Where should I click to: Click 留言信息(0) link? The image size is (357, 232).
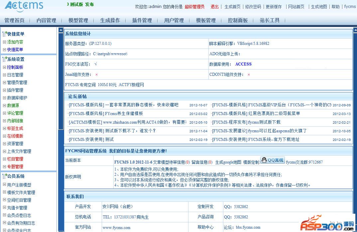[x=202, y=162]
